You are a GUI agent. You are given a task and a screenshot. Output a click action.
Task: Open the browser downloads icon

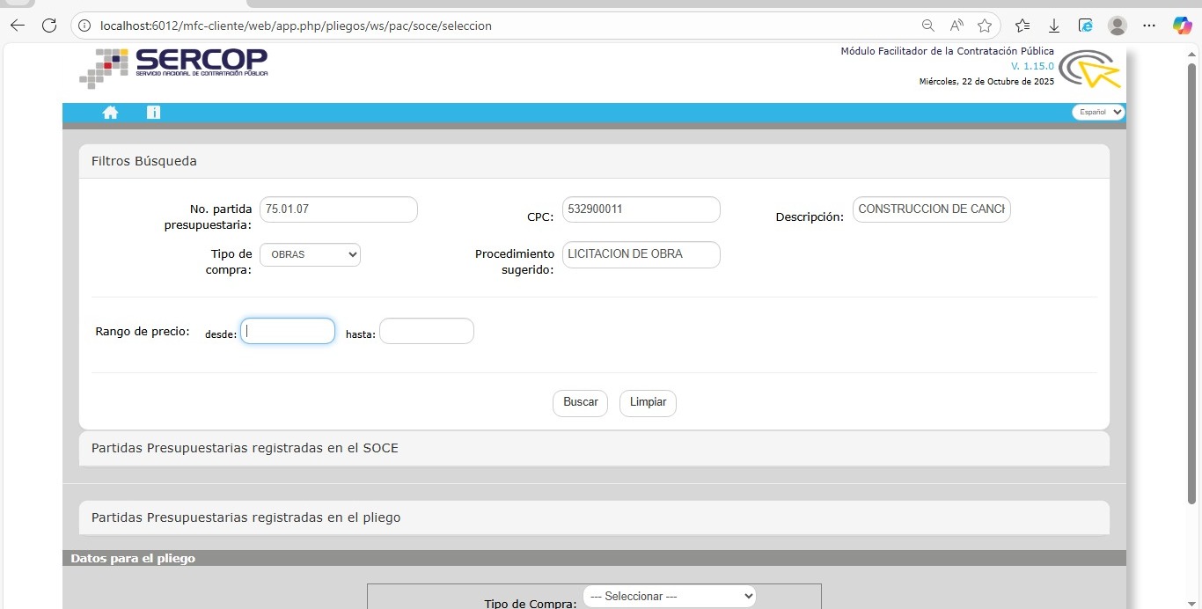click(x=1054, y=26)
